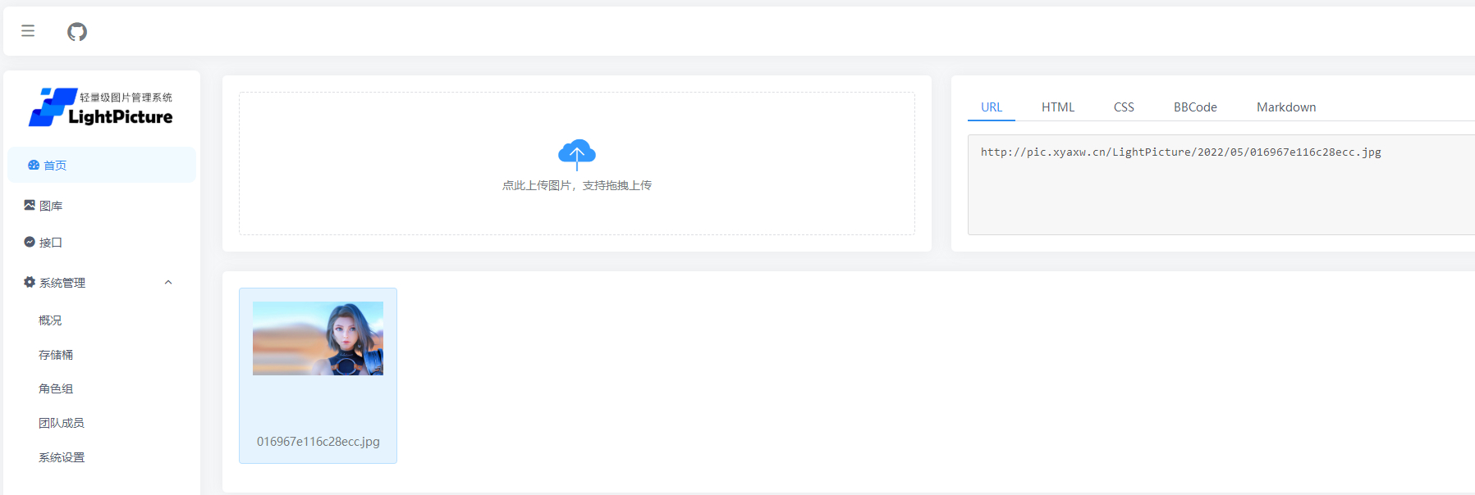1475x495 pixels.
Task: Select the URL tab
Action: (992, 107)
